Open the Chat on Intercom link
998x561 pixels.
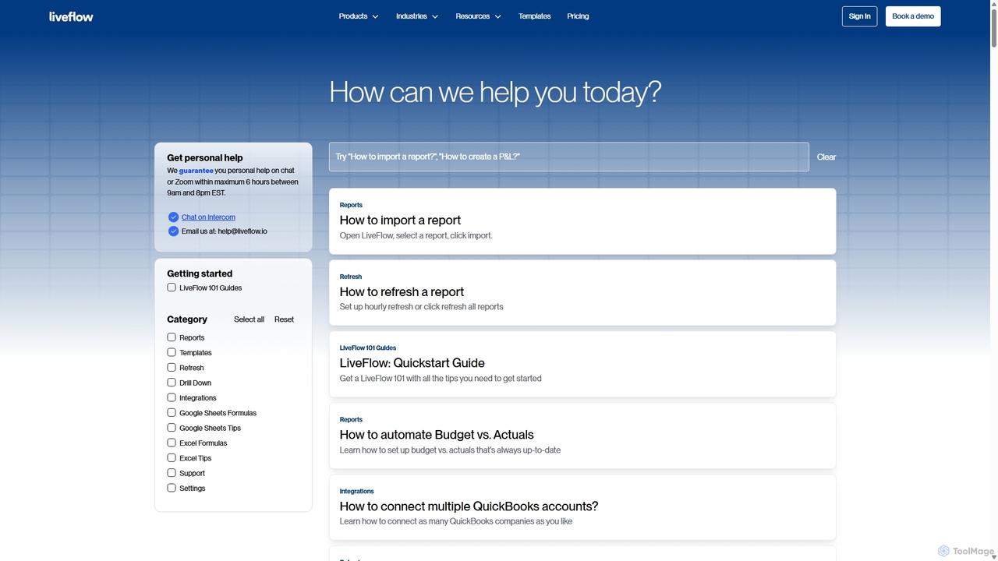pos(208,217)
